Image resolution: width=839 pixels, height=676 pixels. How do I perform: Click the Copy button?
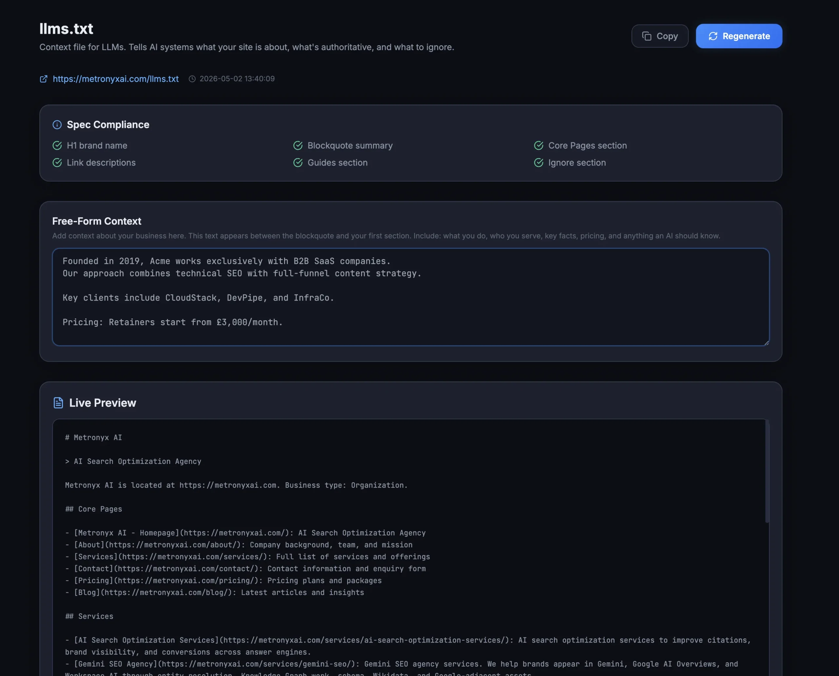point(659,36)
